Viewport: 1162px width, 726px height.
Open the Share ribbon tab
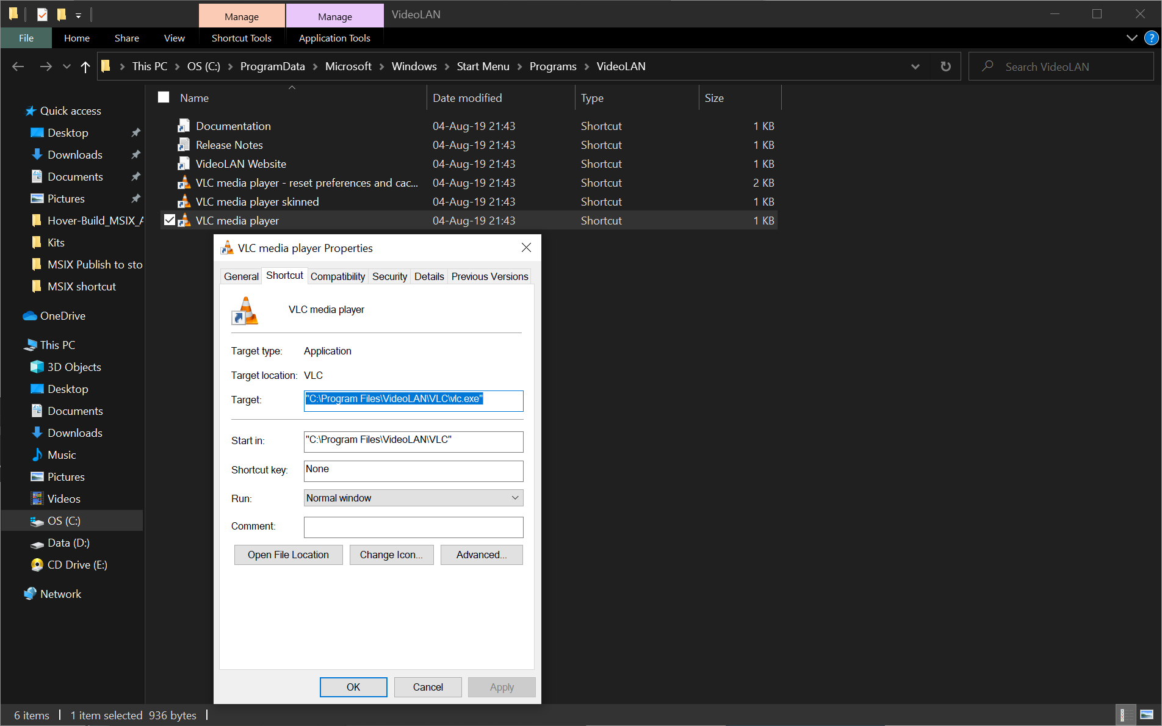point(127,38)
